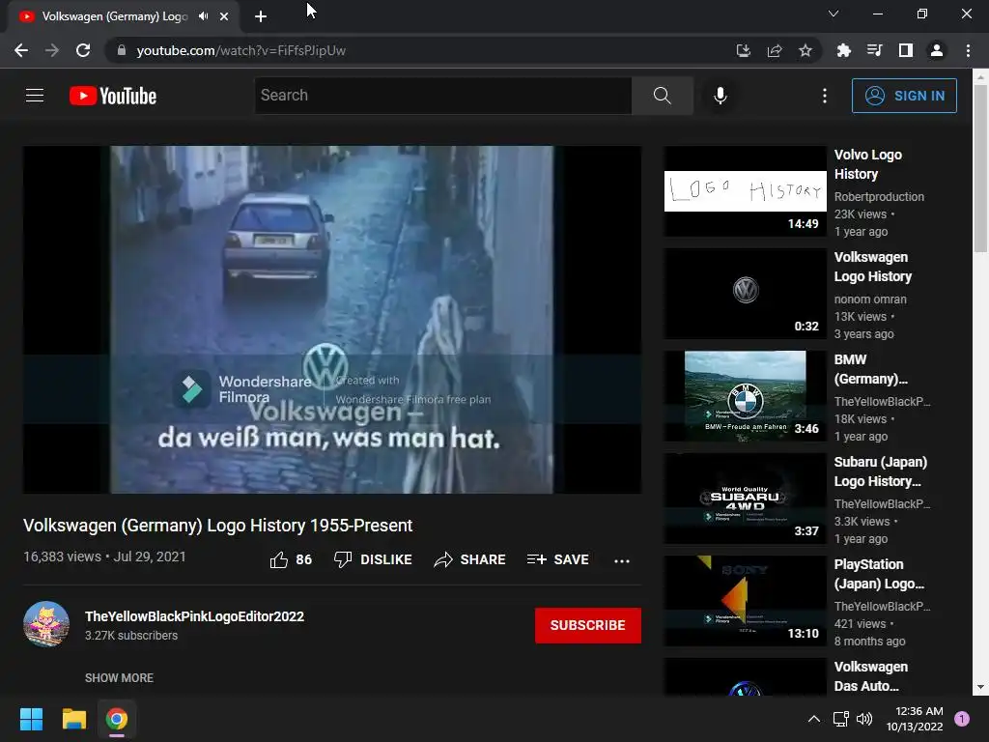This screenshot has width=989, height=742.
Task: Open notification center badge
Action: pos(962,719)
